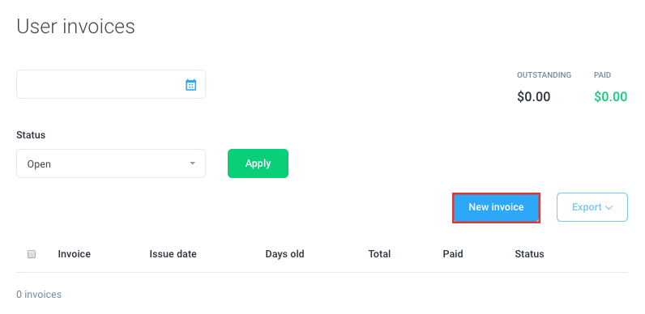Click the Status label above the dropdown

31,135
